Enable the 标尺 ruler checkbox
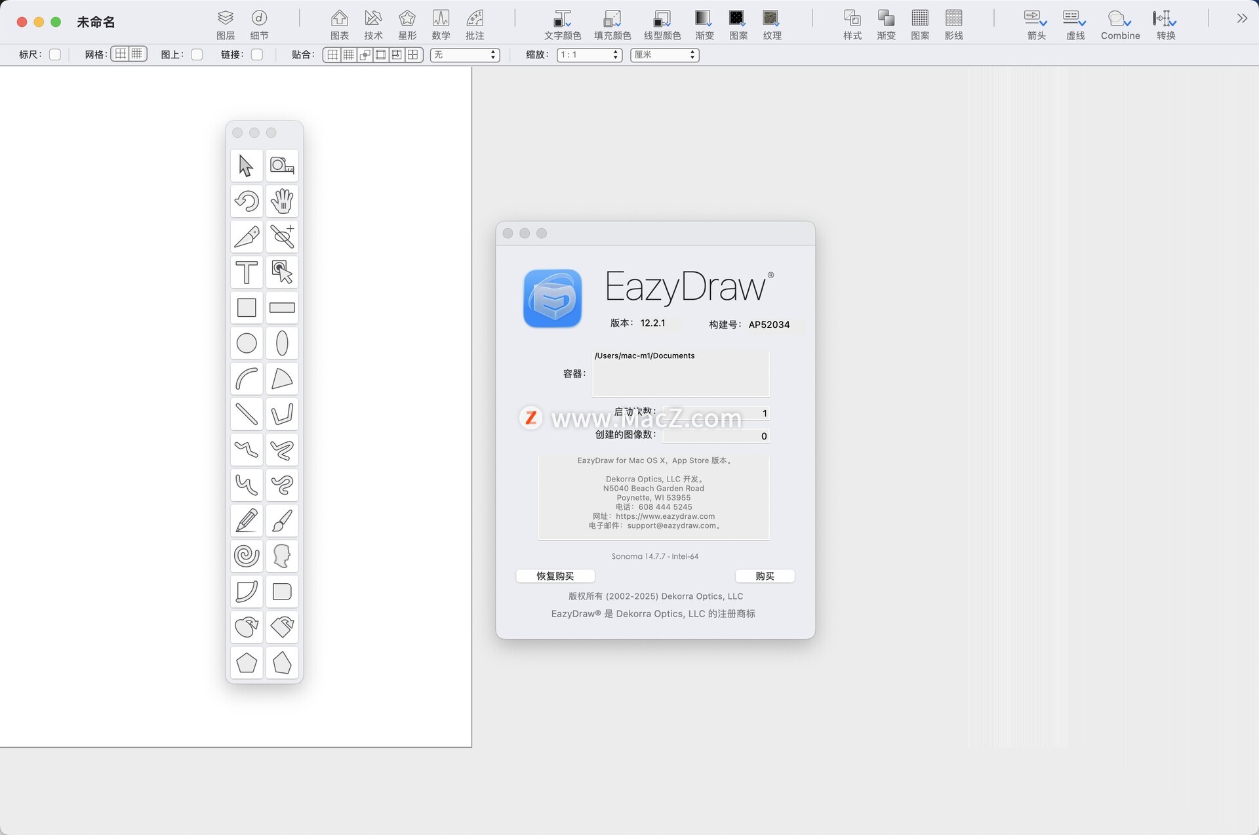 (55, 54)
